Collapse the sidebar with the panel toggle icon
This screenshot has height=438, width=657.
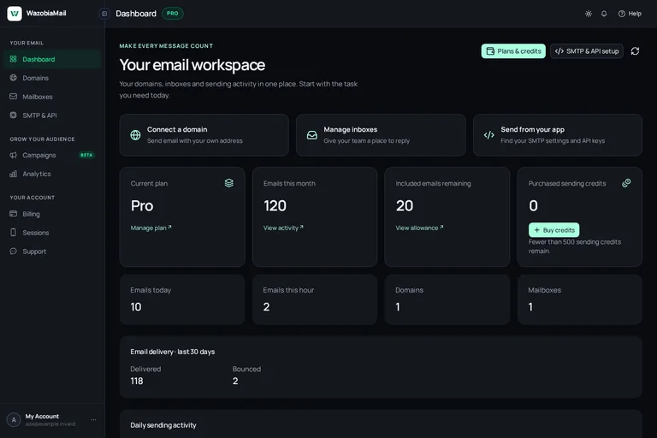[x=104, y=14]
